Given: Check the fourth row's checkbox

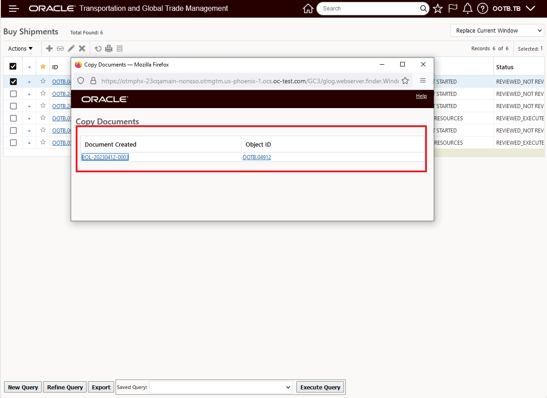Looking at the screenshot, I should (x=13, y=118).
